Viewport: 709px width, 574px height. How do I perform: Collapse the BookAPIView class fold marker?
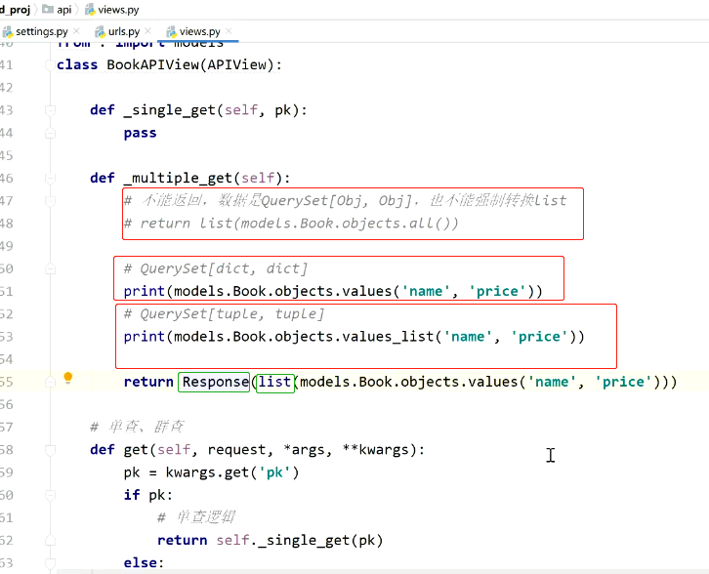pyautogui.click(x=50, y=65)
